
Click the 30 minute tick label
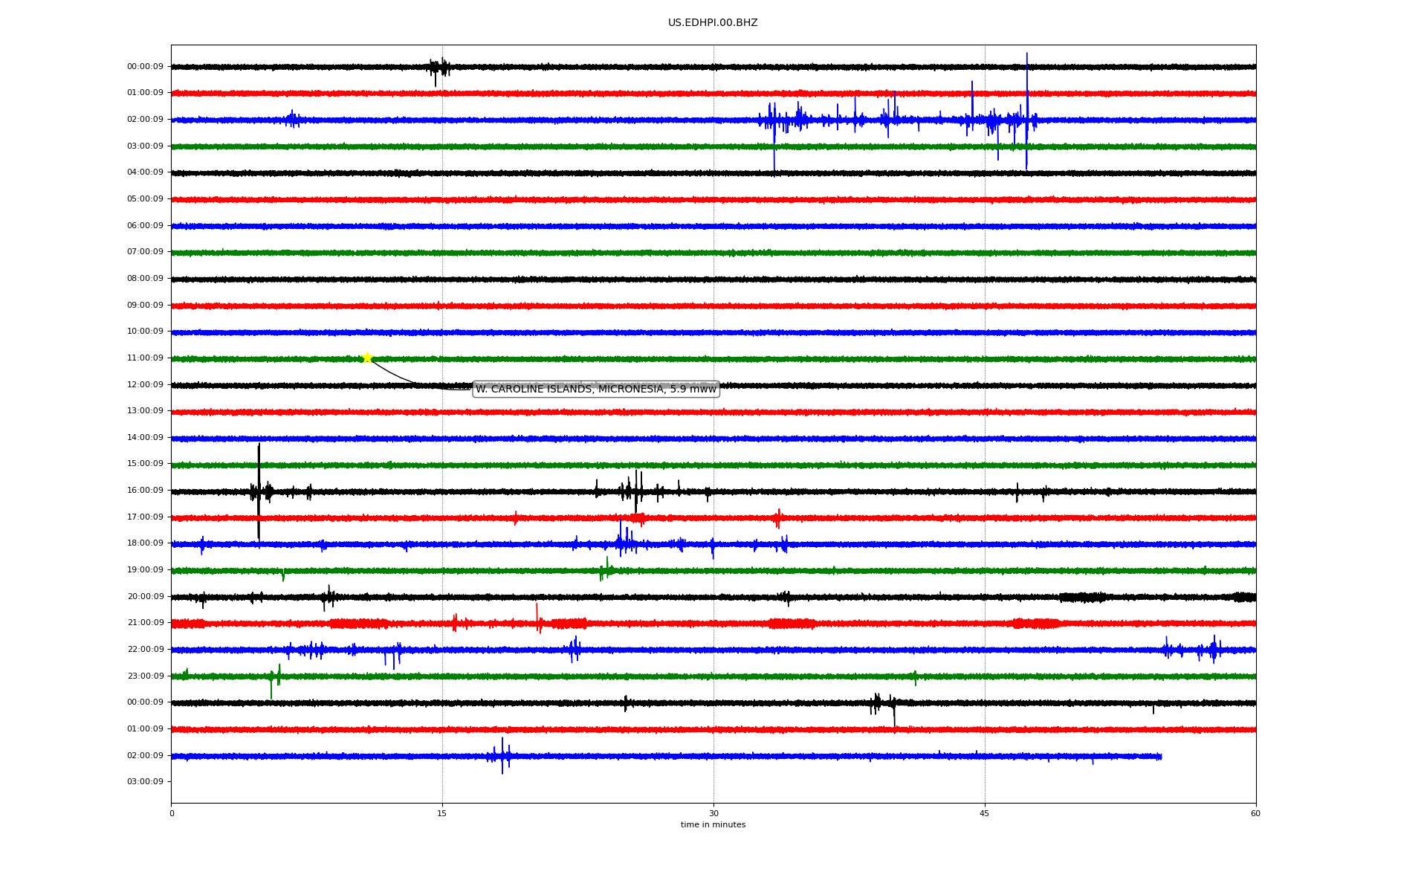coord(713,813)
